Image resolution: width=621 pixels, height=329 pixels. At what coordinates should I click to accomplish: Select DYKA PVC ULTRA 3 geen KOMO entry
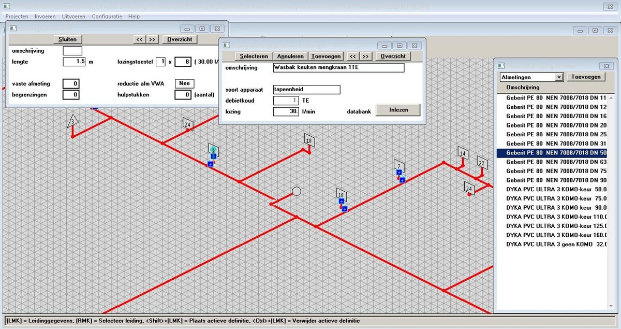pyautogui.click(x=556, y=244)
